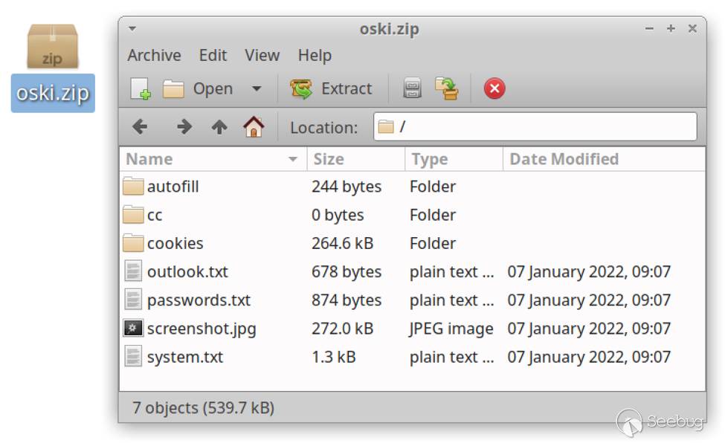Screen dimensions: 725x443
Task: Select the cookies folder
Action: [x=175, y=244]
